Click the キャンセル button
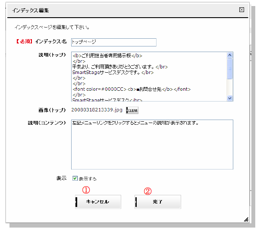Screen dimensions: 257x231 click(x=98, y=202)
